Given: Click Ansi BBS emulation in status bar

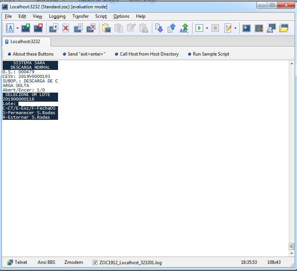Looking at the screenshot, I should click(46, 262).
